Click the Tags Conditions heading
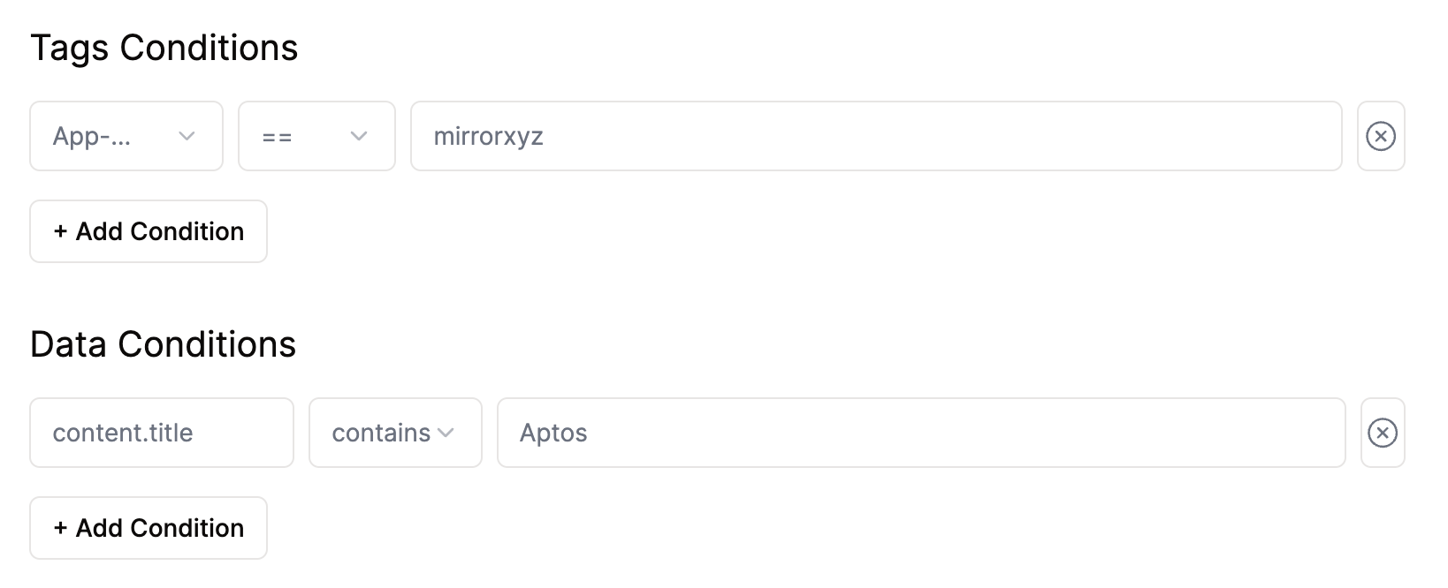The width and height of the screenshot is (1448, 588). pyautogui.click(x=164, y=48)
